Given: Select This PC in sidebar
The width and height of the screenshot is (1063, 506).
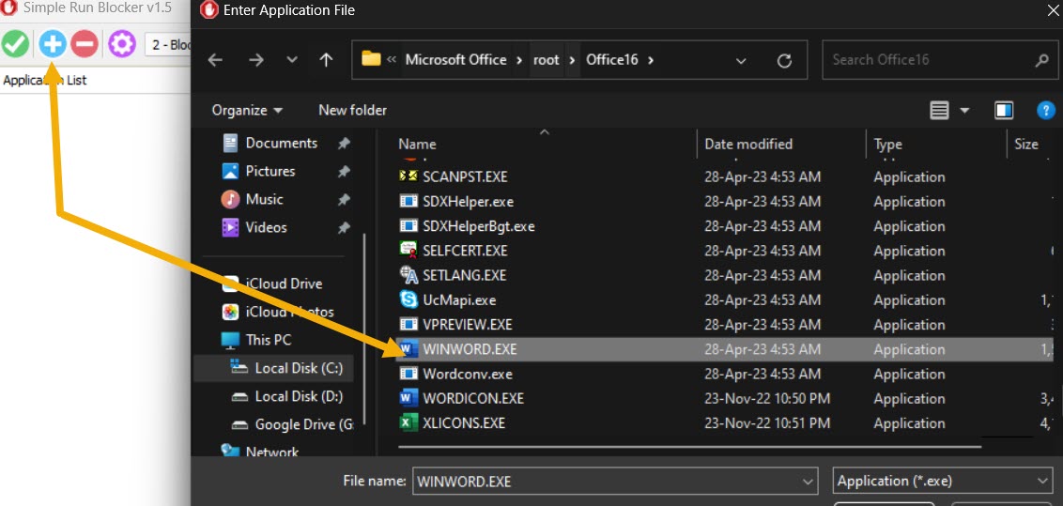Looking at the screenshot, I should 269,340.
